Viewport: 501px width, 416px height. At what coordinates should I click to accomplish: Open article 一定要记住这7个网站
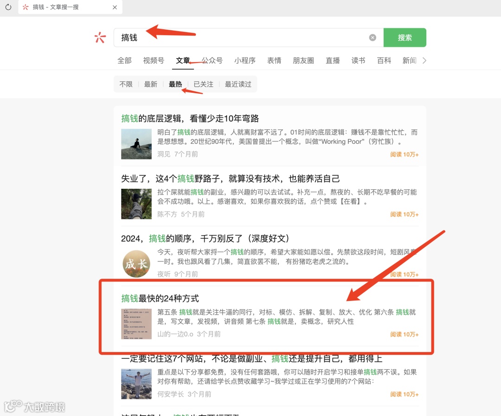pos(251,358)
